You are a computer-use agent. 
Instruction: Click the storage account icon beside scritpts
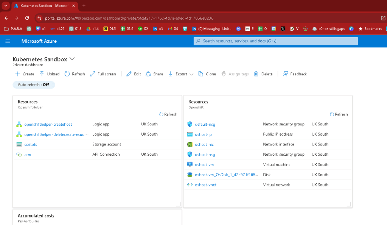(x=19, y=144)
